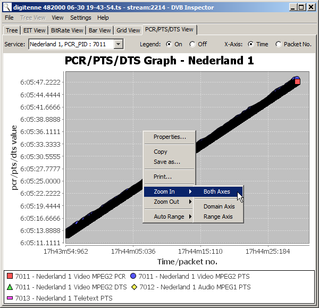This screenshot has width=319, height=308.
Task: Click the red PCR legend square
Action: (10, 276)
